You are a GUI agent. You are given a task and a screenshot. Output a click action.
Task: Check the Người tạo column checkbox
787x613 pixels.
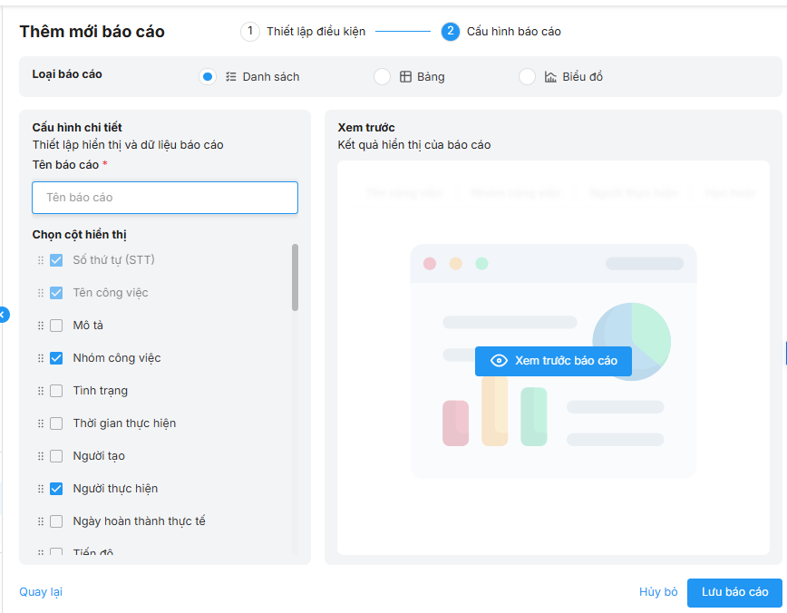(56, 456)
